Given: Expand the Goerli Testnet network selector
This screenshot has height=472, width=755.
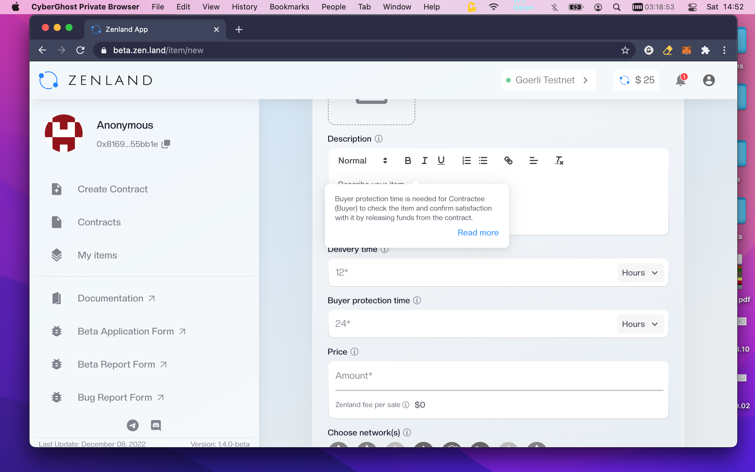Looking at the screenshot, I should pyautogui.click(x=549, y=80).
